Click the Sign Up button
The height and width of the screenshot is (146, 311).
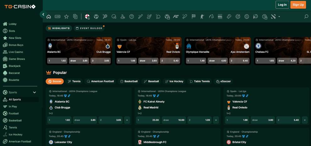(x=298, y=5)
